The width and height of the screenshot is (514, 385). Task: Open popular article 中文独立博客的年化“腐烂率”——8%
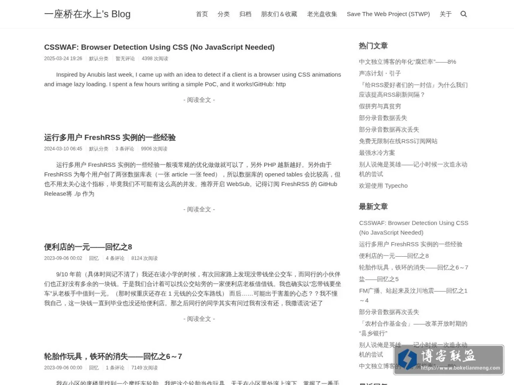point(407,62)
